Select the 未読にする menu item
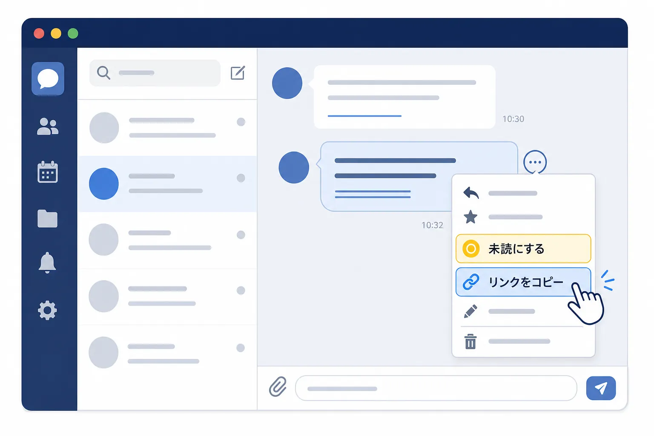 (x=523, y=249)
